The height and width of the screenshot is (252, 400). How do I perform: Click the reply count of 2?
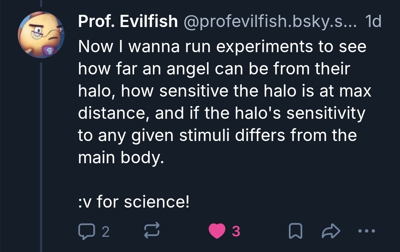click(105, 232)
